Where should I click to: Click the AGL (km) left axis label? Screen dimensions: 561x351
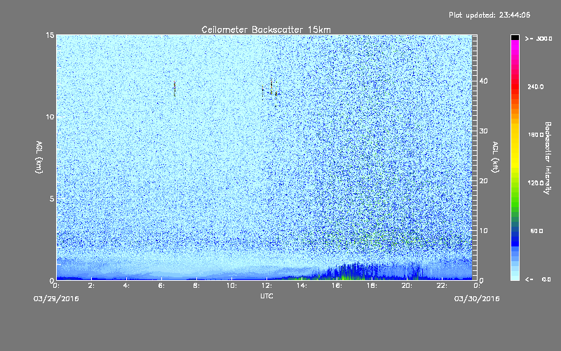(x=39, y=157)
